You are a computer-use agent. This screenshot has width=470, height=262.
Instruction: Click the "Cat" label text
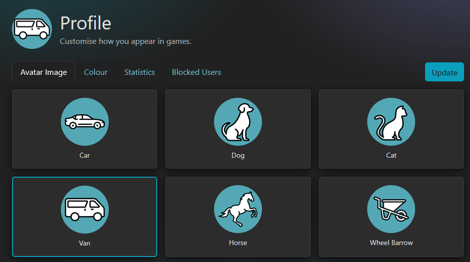(x=391, y=155)
